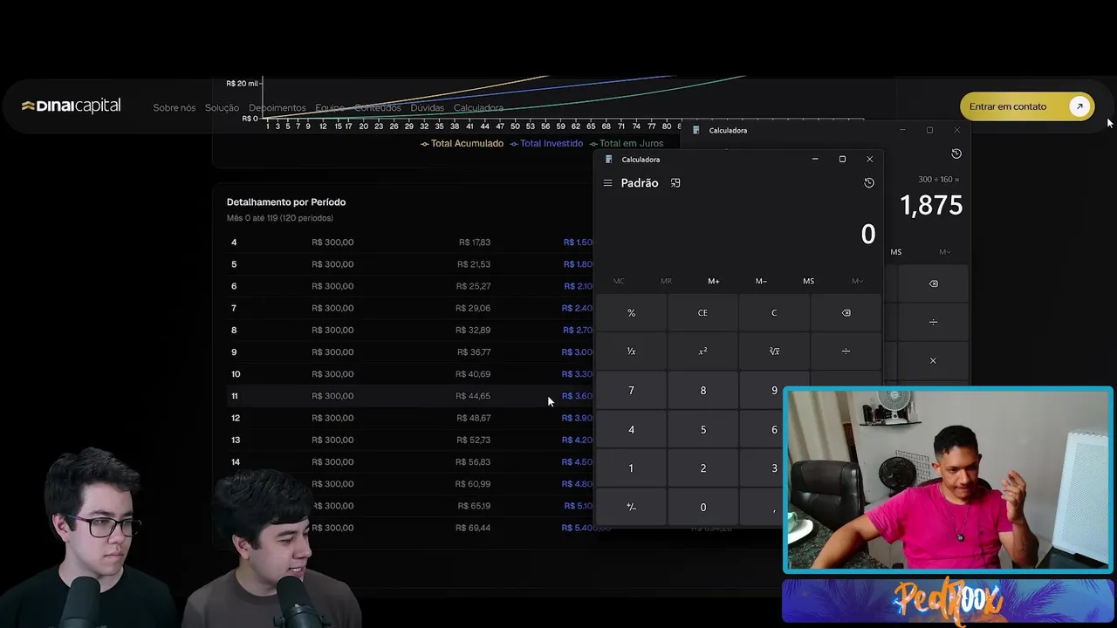
Task: Select row number 13 in the table
Action: pos(236,440)
